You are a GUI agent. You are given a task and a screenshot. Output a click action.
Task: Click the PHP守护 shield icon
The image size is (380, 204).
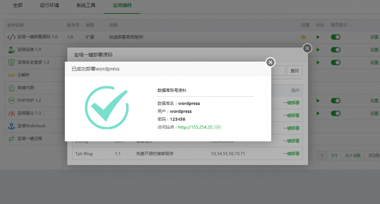(11, 101)
